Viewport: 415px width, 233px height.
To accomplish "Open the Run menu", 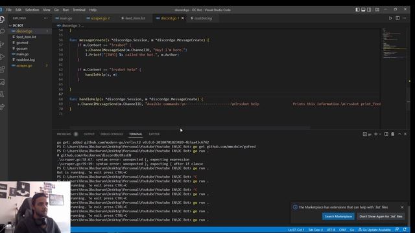I will tap(65, 10).
